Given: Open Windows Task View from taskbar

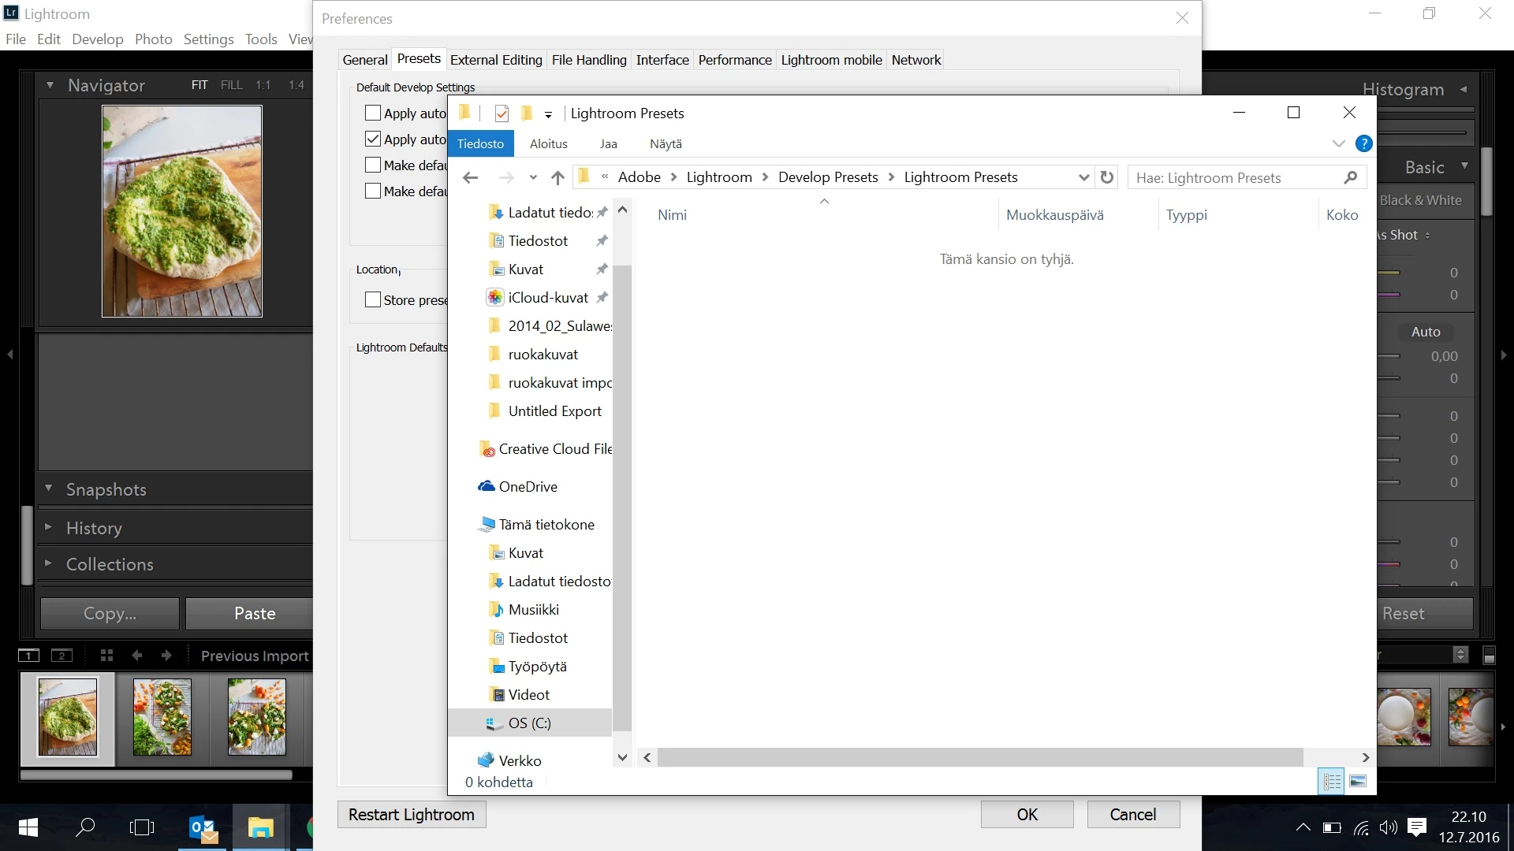Looking at the screenshot, I should [142, 827].
